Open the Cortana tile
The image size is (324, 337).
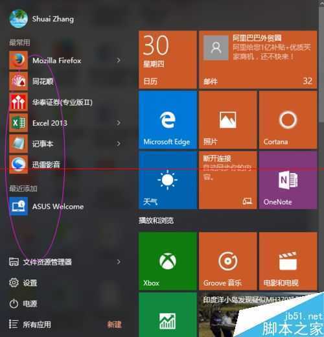point(288,120)
